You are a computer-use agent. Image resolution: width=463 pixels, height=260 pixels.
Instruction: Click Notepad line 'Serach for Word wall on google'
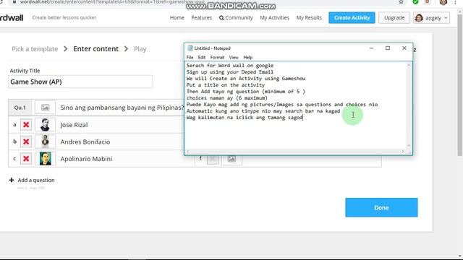[x=230, y=66]
